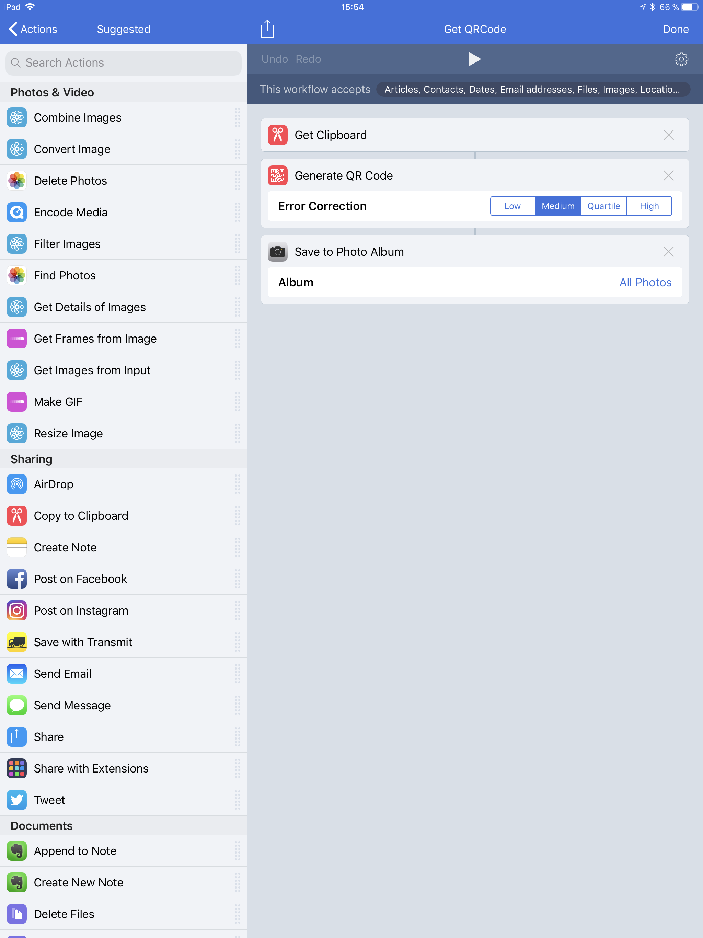The height and width of the screenshot is (938, 703).
Task: Set Error Correction to High
Action: tap(649, 206)
